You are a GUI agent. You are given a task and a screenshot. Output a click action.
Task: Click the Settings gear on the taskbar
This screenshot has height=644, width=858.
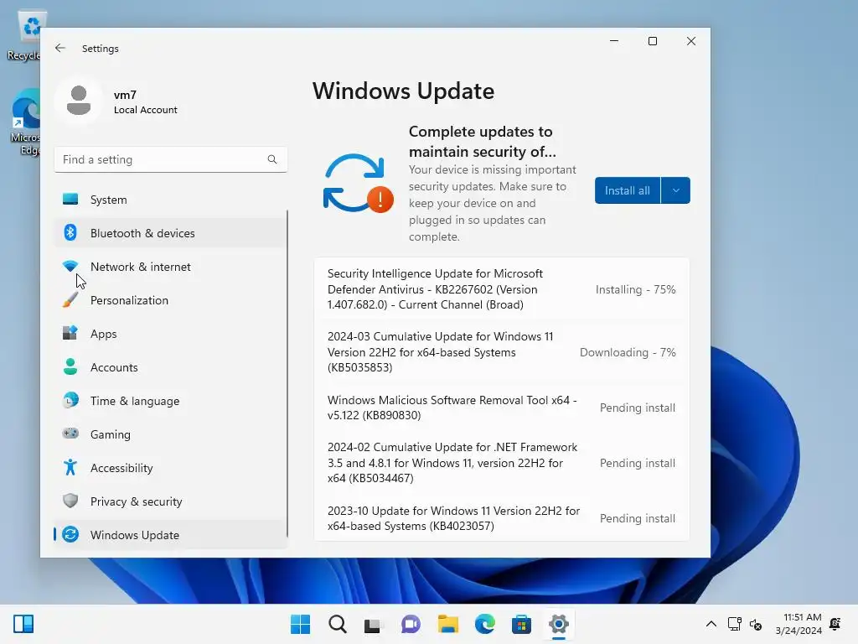[x=559, y=624]
